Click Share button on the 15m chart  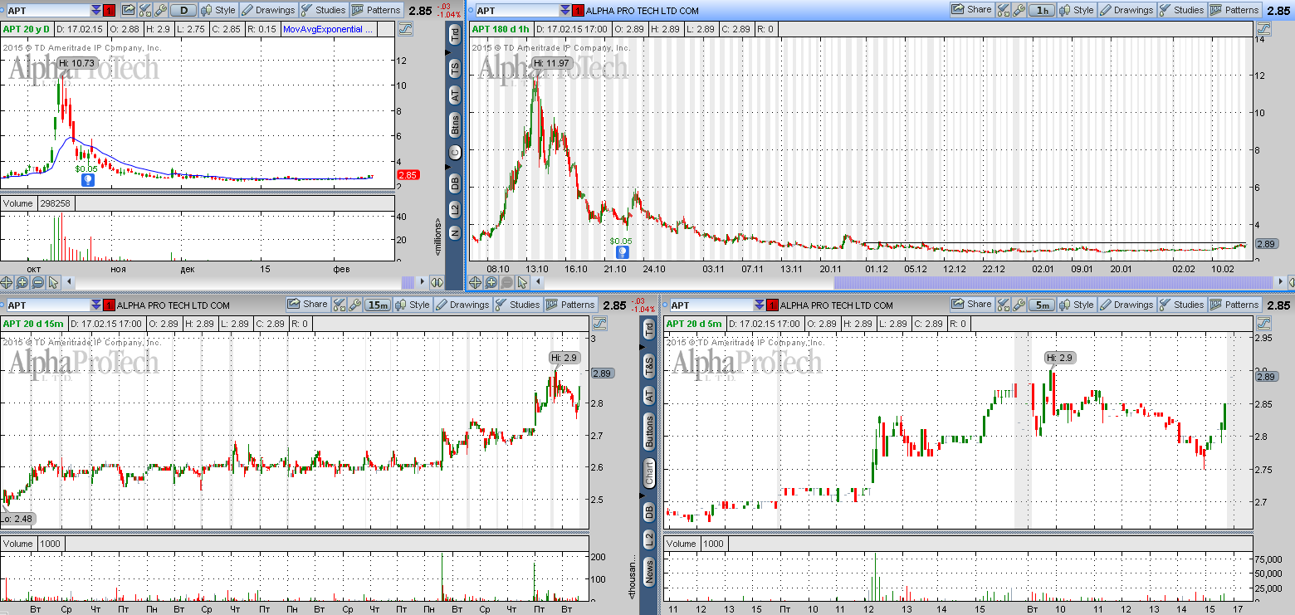tap(307, 305)
